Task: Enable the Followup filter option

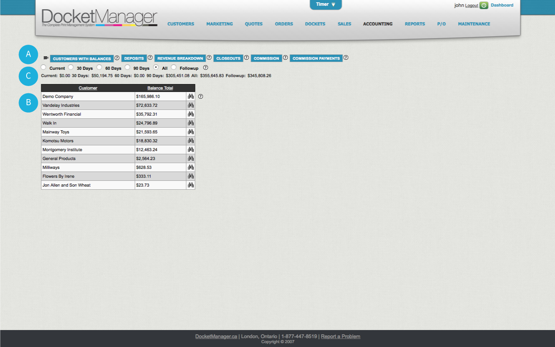Action: click(174, 67)
